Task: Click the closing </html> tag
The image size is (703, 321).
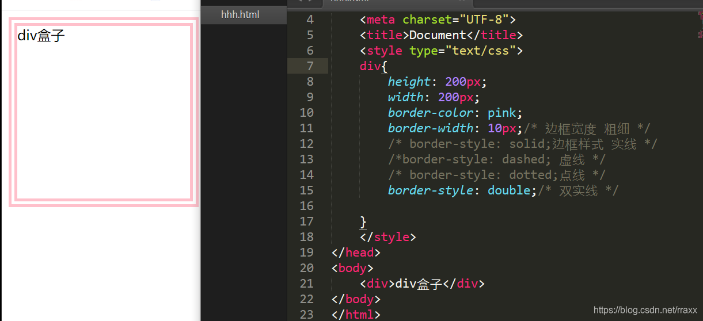Action: 356,315
